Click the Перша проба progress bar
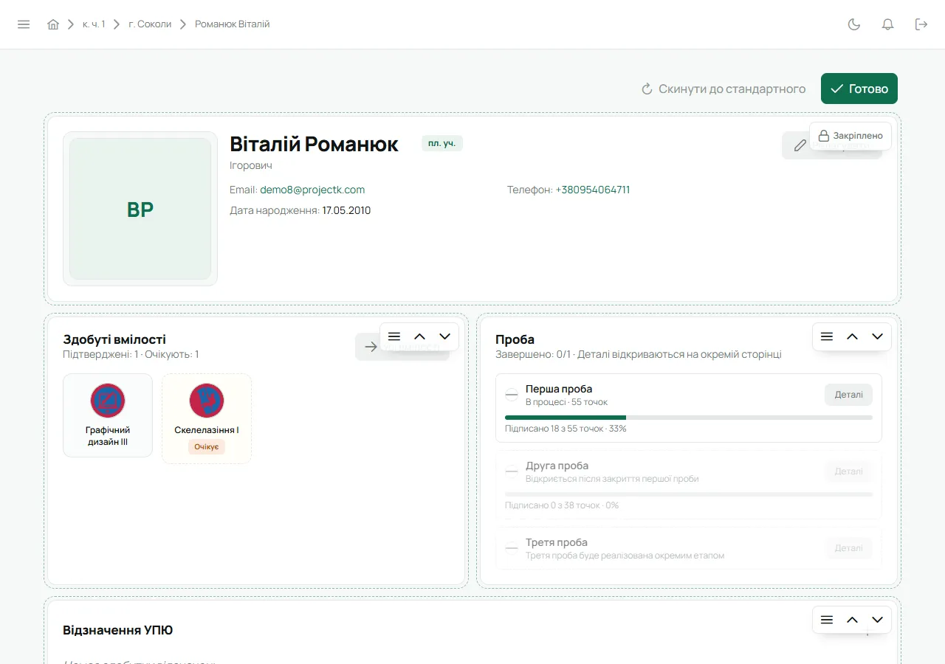The width and height of the screenshot is (945, 664). [689, 418]
